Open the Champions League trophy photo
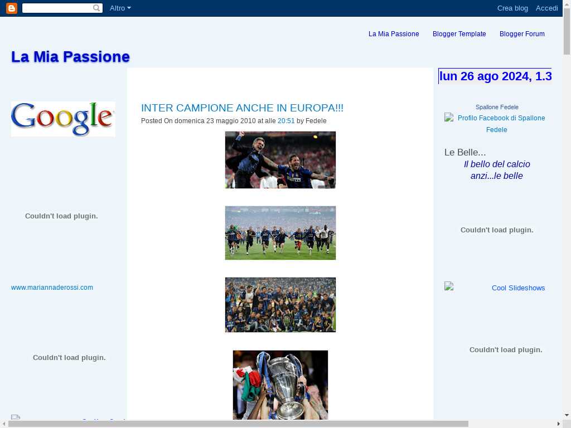Image resolution: width=571 pixels, height=428 pixels. (x=280, y=385)
